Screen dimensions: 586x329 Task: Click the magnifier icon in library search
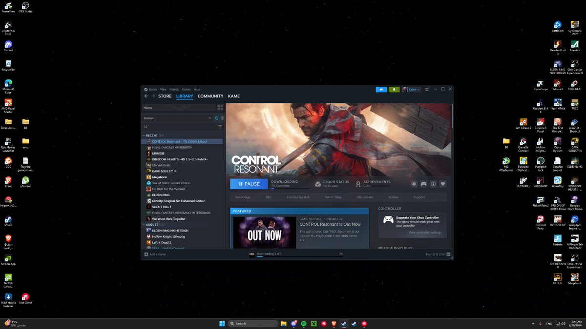coord(146,127)
